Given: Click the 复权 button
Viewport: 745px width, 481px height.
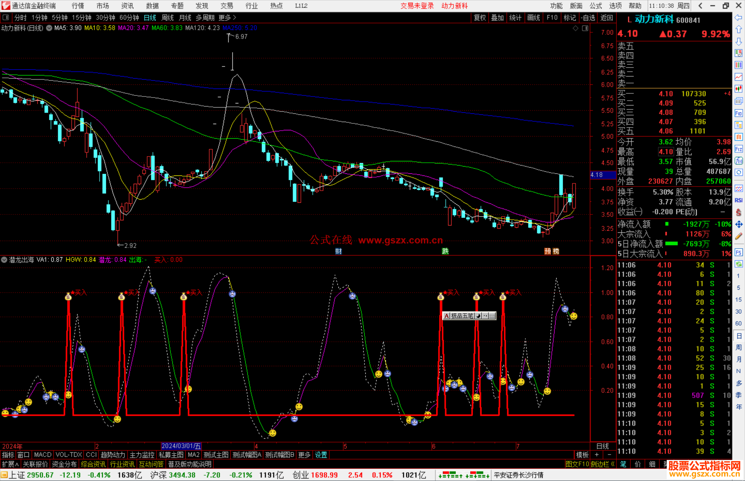Looking at the screenshot, I should coord(479,18).
